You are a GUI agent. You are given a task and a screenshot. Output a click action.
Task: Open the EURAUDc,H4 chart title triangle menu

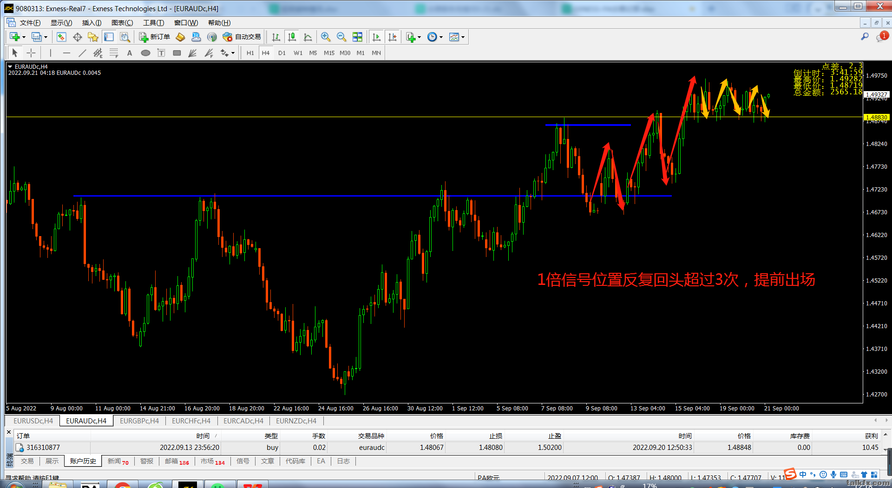[10, 66]
